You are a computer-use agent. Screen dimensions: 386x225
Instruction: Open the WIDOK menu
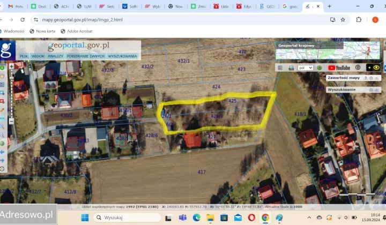click(38, 56)
